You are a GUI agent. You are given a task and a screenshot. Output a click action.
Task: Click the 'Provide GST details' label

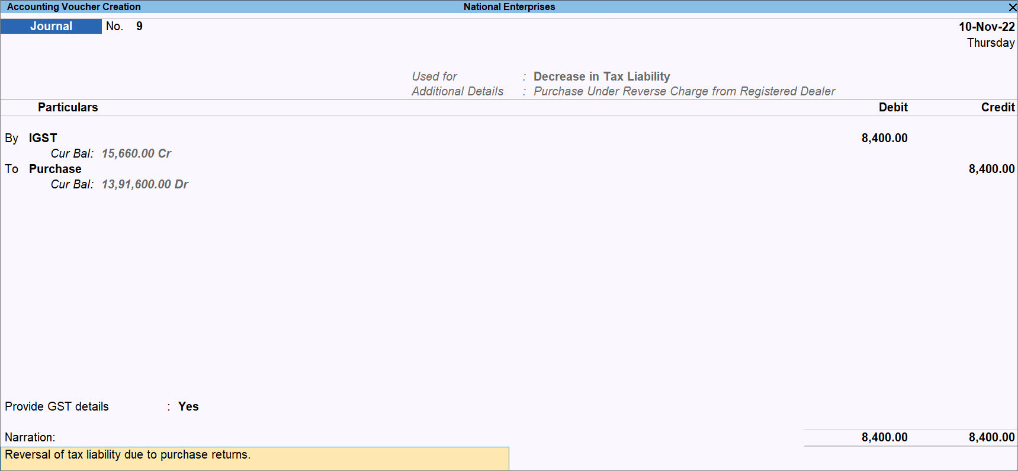click(57, 406)
